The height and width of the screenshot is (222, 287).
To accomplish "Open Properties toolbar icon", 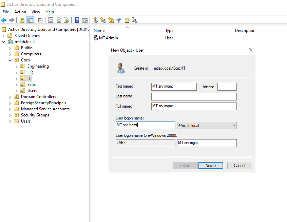I will (51, 20).
